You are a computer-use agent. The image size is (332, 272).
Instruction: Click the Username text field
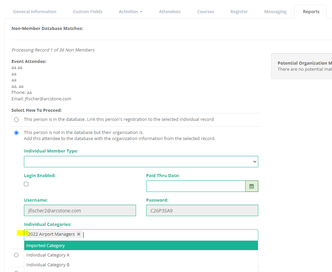click(x=80, y=211)
